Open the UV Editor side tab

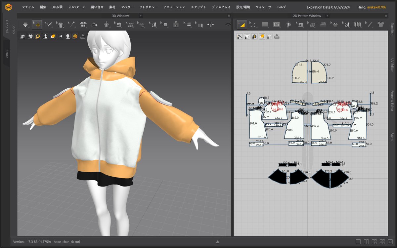[x=392, y=65]
